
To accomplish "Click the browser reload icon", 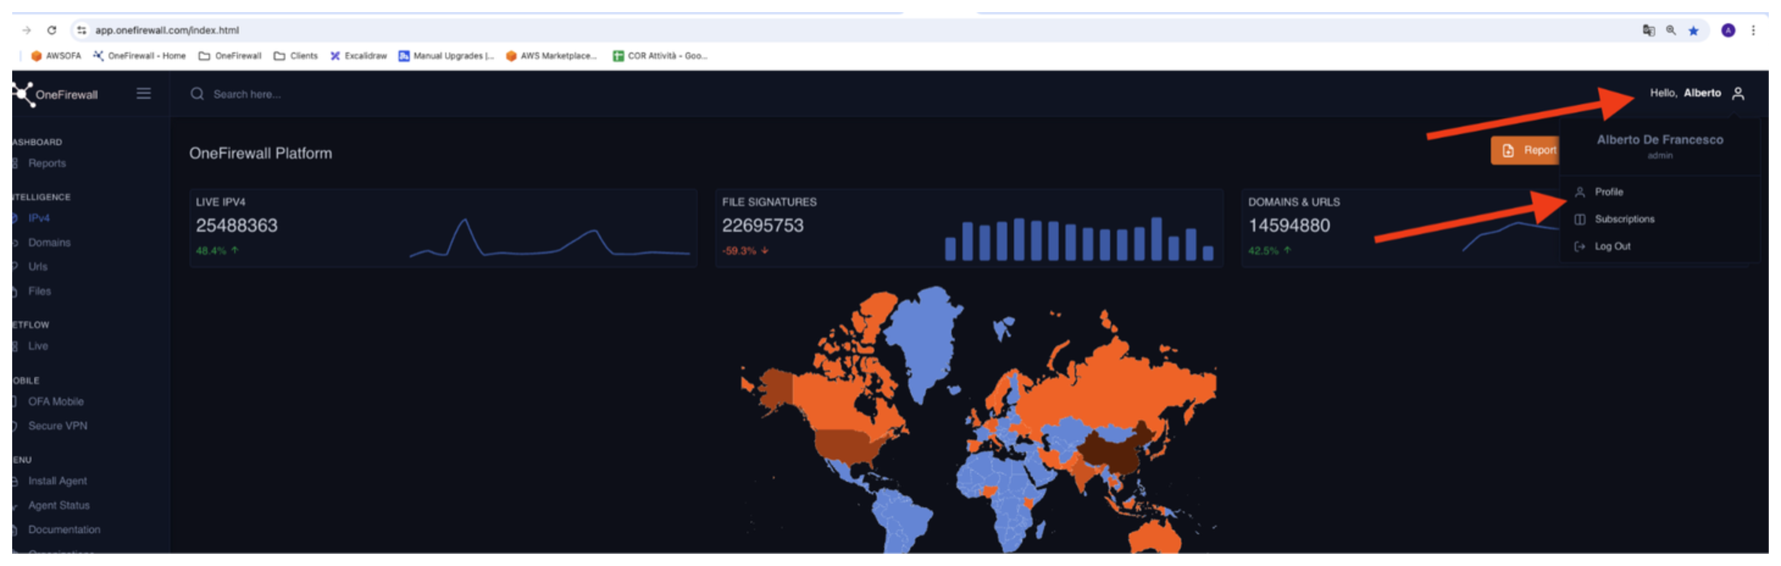I will pyautogui.click(x=52, y=30).
